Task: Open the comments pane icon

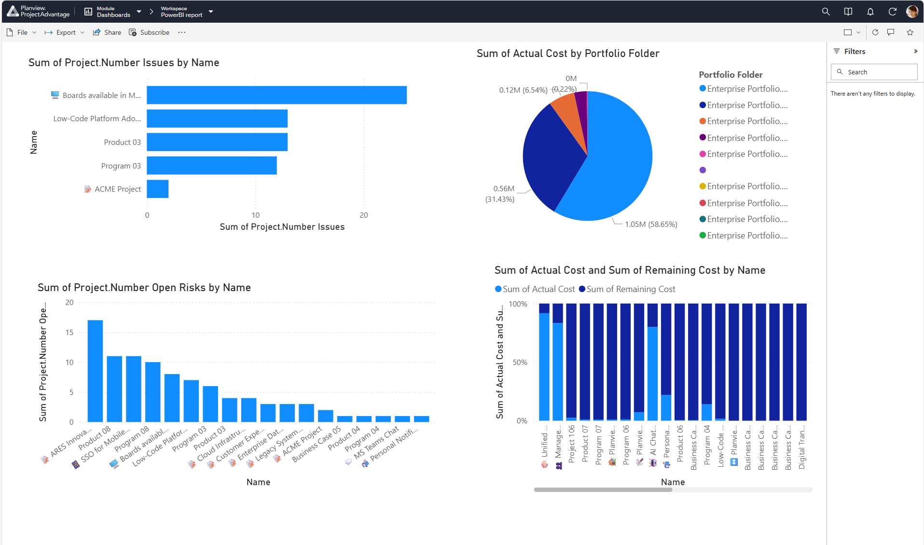Action: click(x=891, y=32)
